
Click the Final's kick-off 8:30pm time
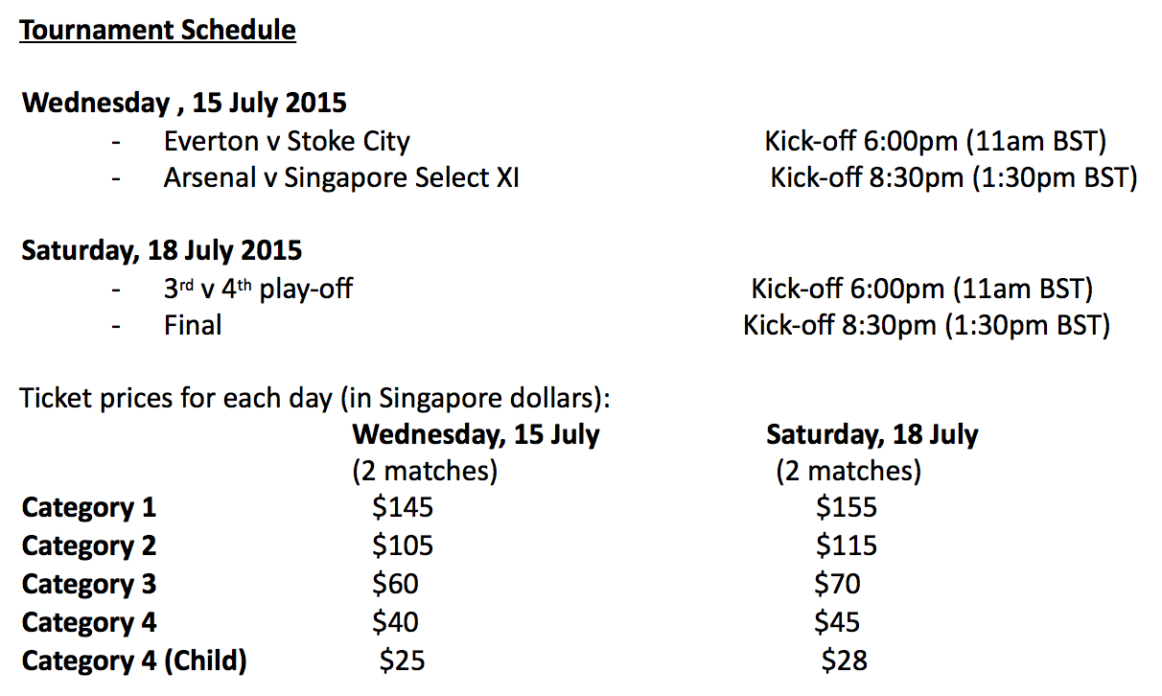[x=926, y=325]
